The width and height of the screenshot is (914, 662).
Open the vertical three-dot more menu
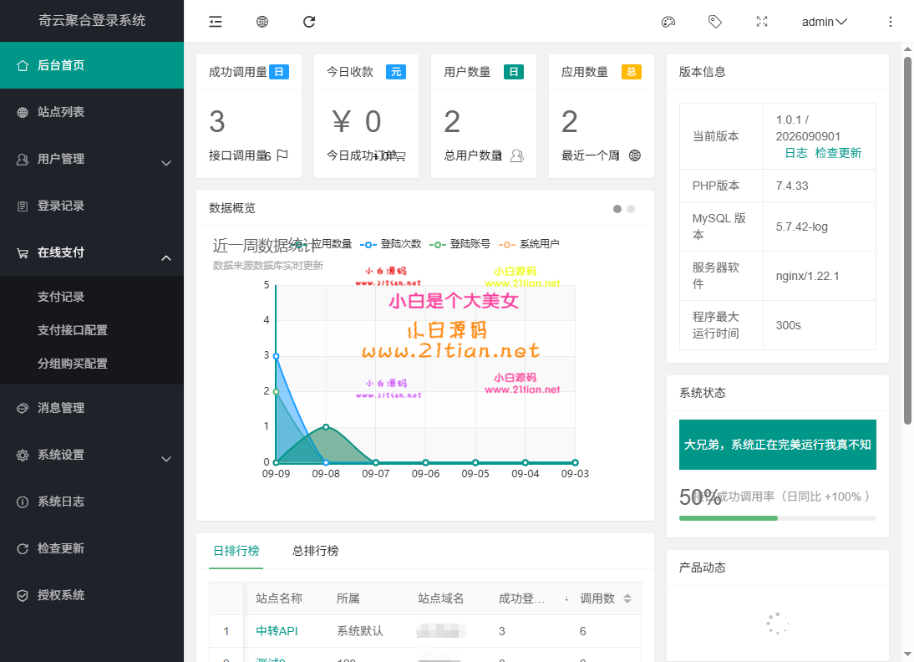click(x=890, y=23)
